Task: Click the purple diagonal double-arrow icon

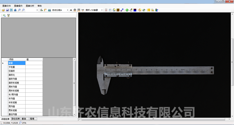Action: coord(122,10)
